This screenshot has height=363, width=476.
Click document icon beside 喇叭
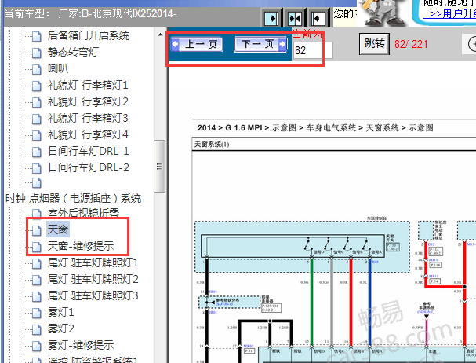(x=36, y=69)
